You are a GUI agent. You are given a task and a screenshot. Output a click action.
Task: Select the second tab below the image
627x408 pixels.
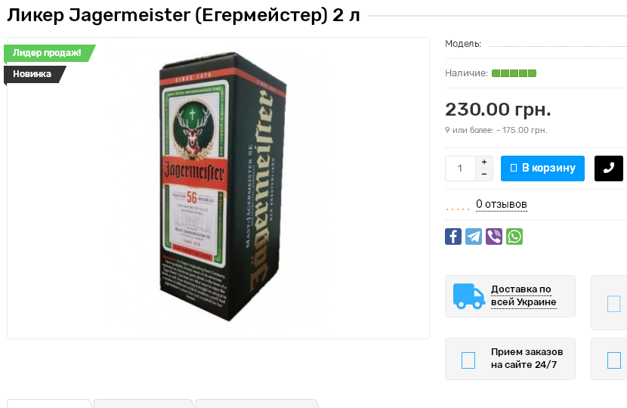coord(144,403)
